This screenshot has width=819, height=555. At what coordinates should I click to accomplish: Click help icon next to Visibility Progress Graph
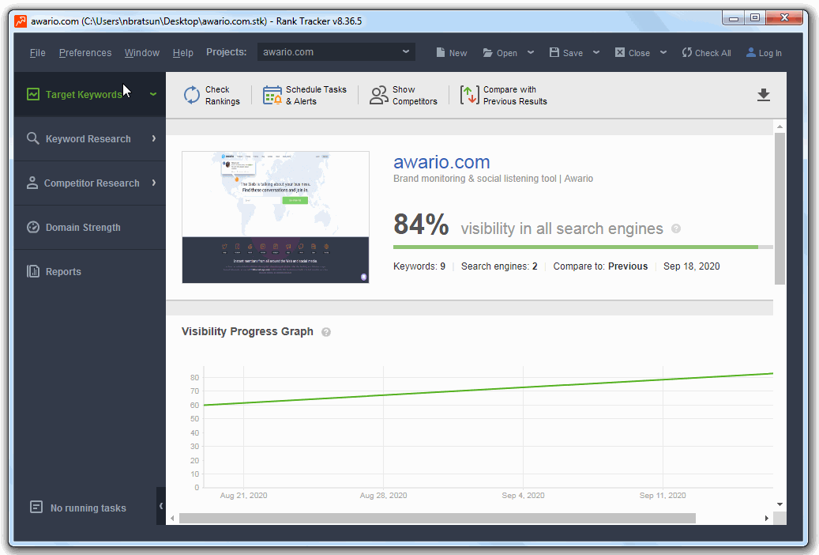(326, 332)
